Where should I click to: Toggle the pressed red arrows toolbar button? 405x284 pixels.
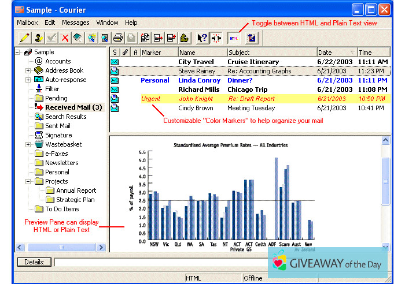215,38
